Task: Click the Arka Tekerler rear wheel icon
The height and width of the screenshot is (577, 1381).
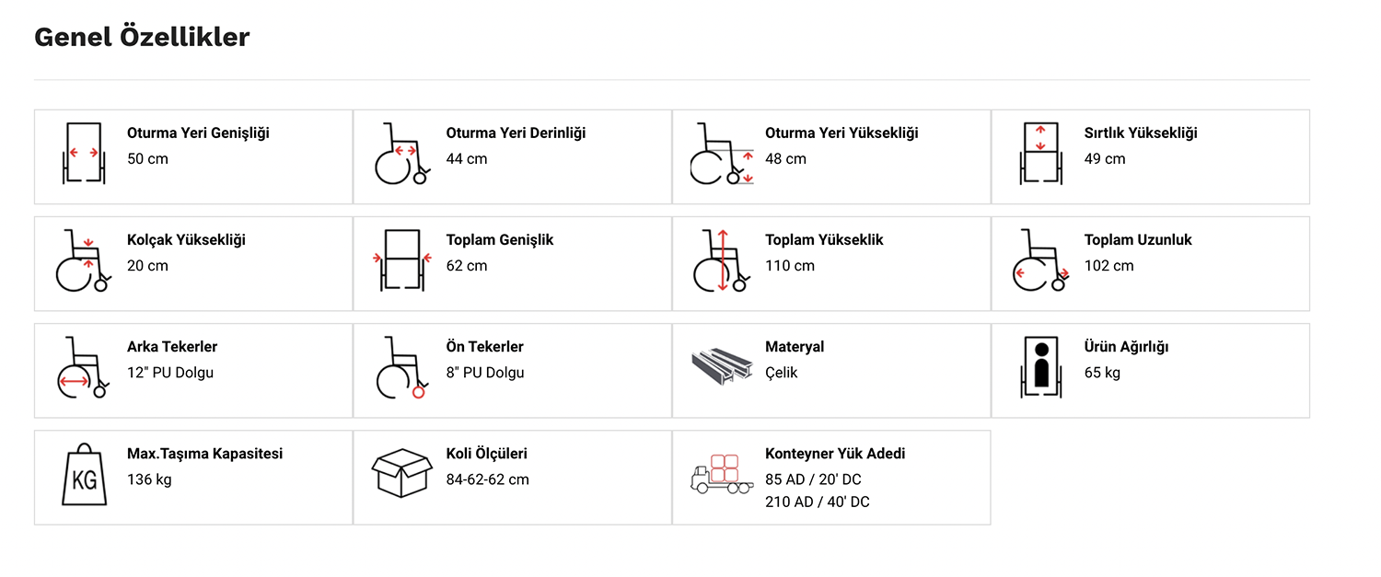Action: [x=84, y=368]
